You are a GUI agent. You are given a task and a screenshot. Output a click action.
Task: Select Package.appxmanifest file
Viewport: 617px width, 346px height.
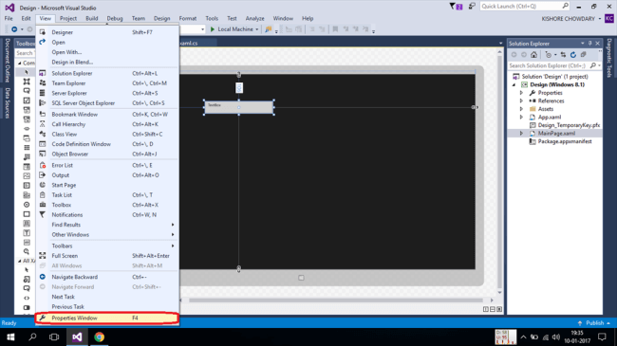point(565,141)
